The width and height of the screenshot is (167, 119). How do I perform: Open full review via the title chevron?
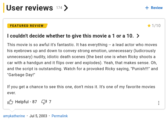138,36
